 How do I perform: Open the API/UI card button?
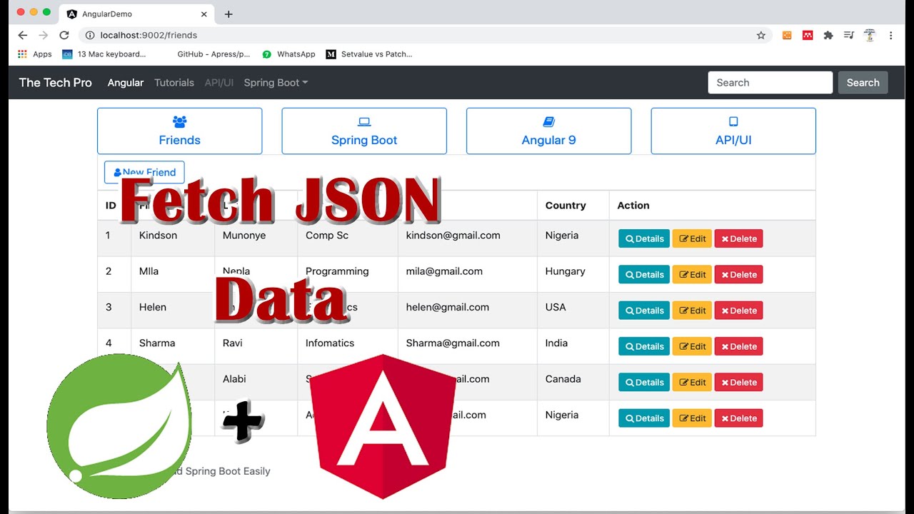(733, 131)
